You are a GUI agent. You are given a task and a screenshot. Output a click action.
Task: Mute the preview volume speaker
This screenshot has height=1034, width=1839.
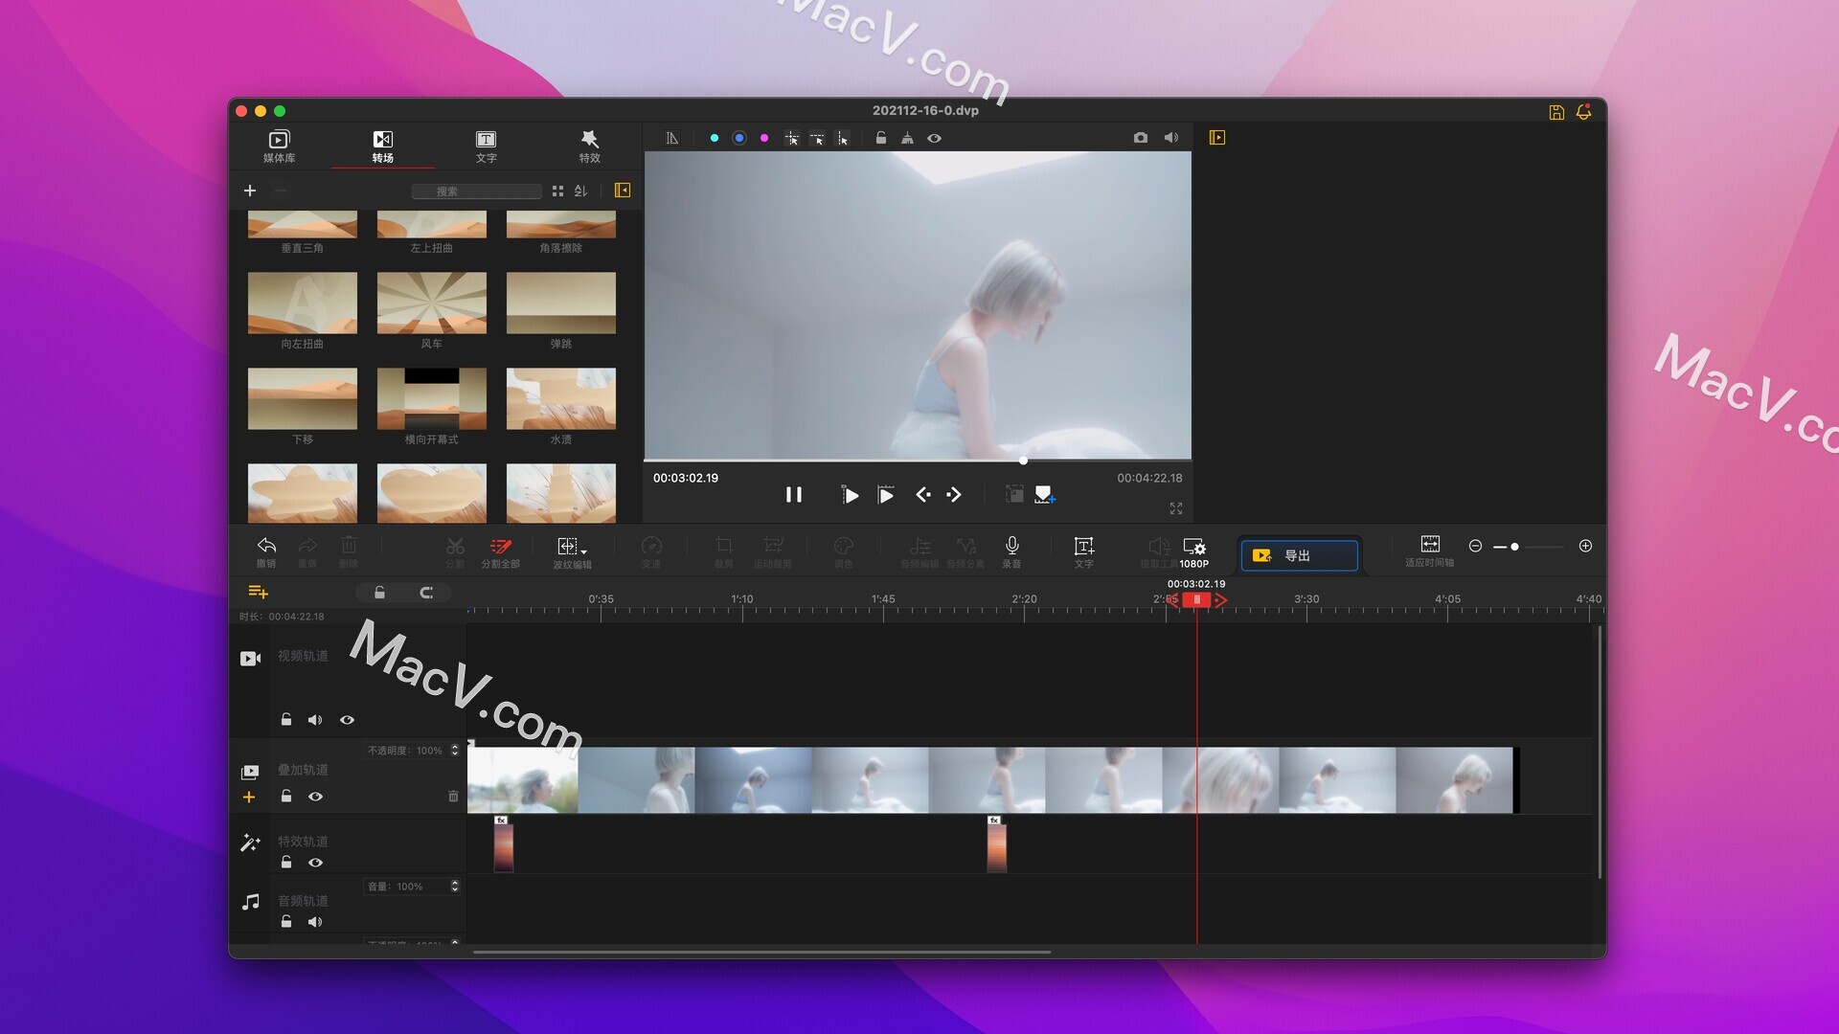[x=1171, y=138]
